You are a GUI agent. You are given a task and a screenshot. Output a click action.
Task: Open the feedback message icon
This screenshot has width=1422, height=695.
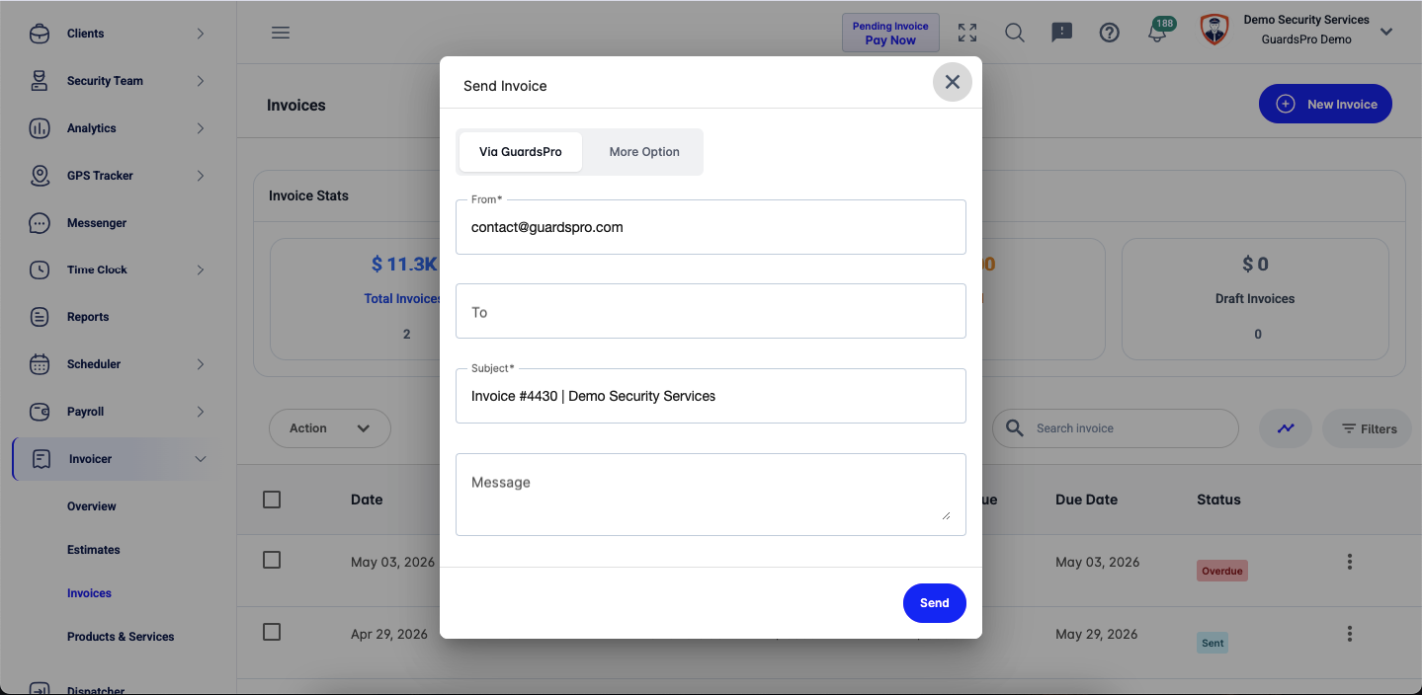coord(1062,33)
